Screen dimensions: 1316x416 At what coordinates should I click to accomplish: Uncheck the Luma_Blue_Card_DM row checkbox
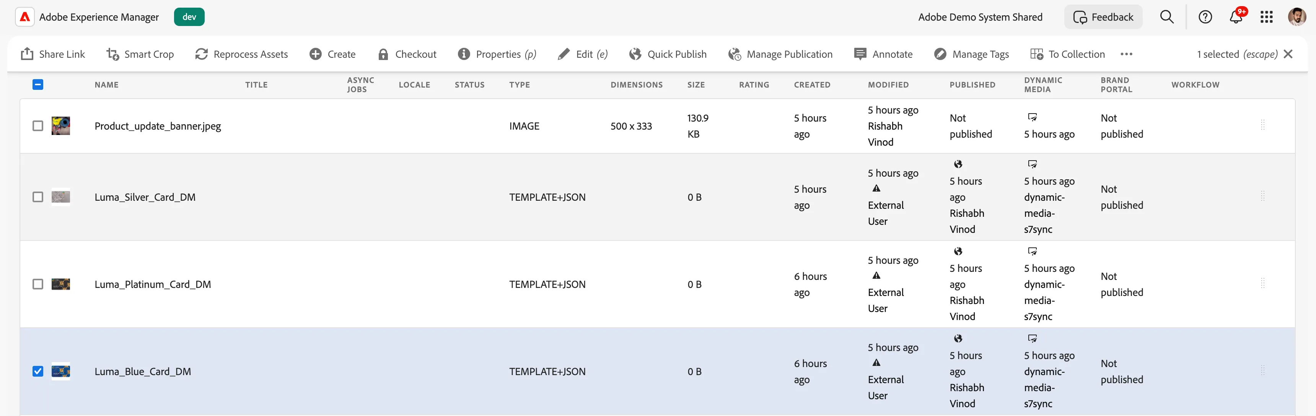point(38,371)
